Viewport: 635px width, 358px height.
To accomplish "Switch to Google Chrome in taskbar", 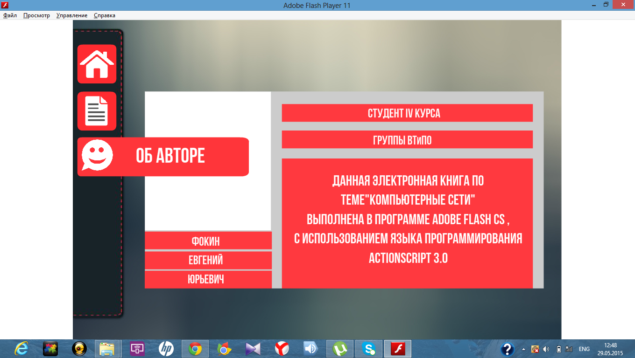I will pyautogui.click(x=195, y=348).
